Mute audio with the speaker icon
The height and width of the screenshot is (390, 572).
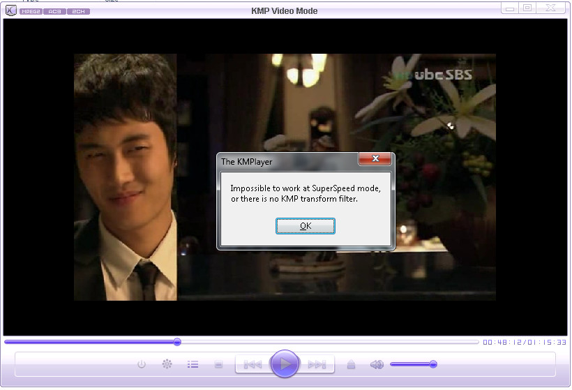coord(377,364)
